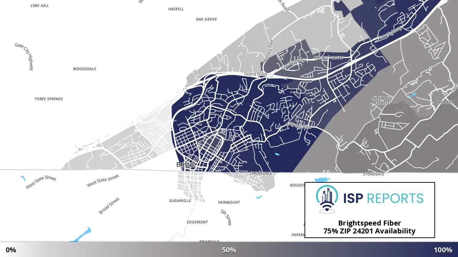Click the ISP Reports building logo icon
Screen dimensions: 458x257
click(x=328, y=199)
